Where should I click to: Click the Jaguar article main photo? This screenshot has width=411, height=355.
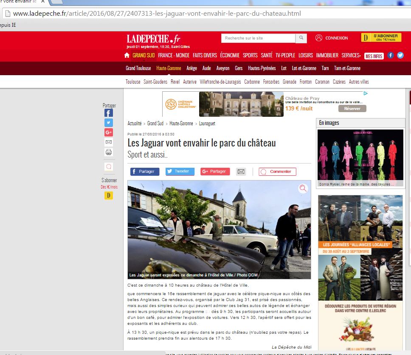219,229
